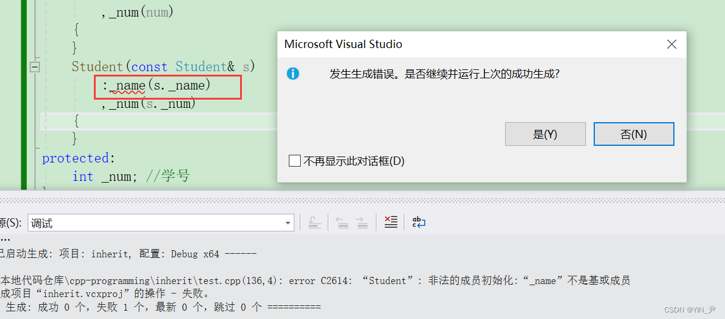Click the find message in code icon
Screen dimensions: 725x319
(x=314, y=222)
